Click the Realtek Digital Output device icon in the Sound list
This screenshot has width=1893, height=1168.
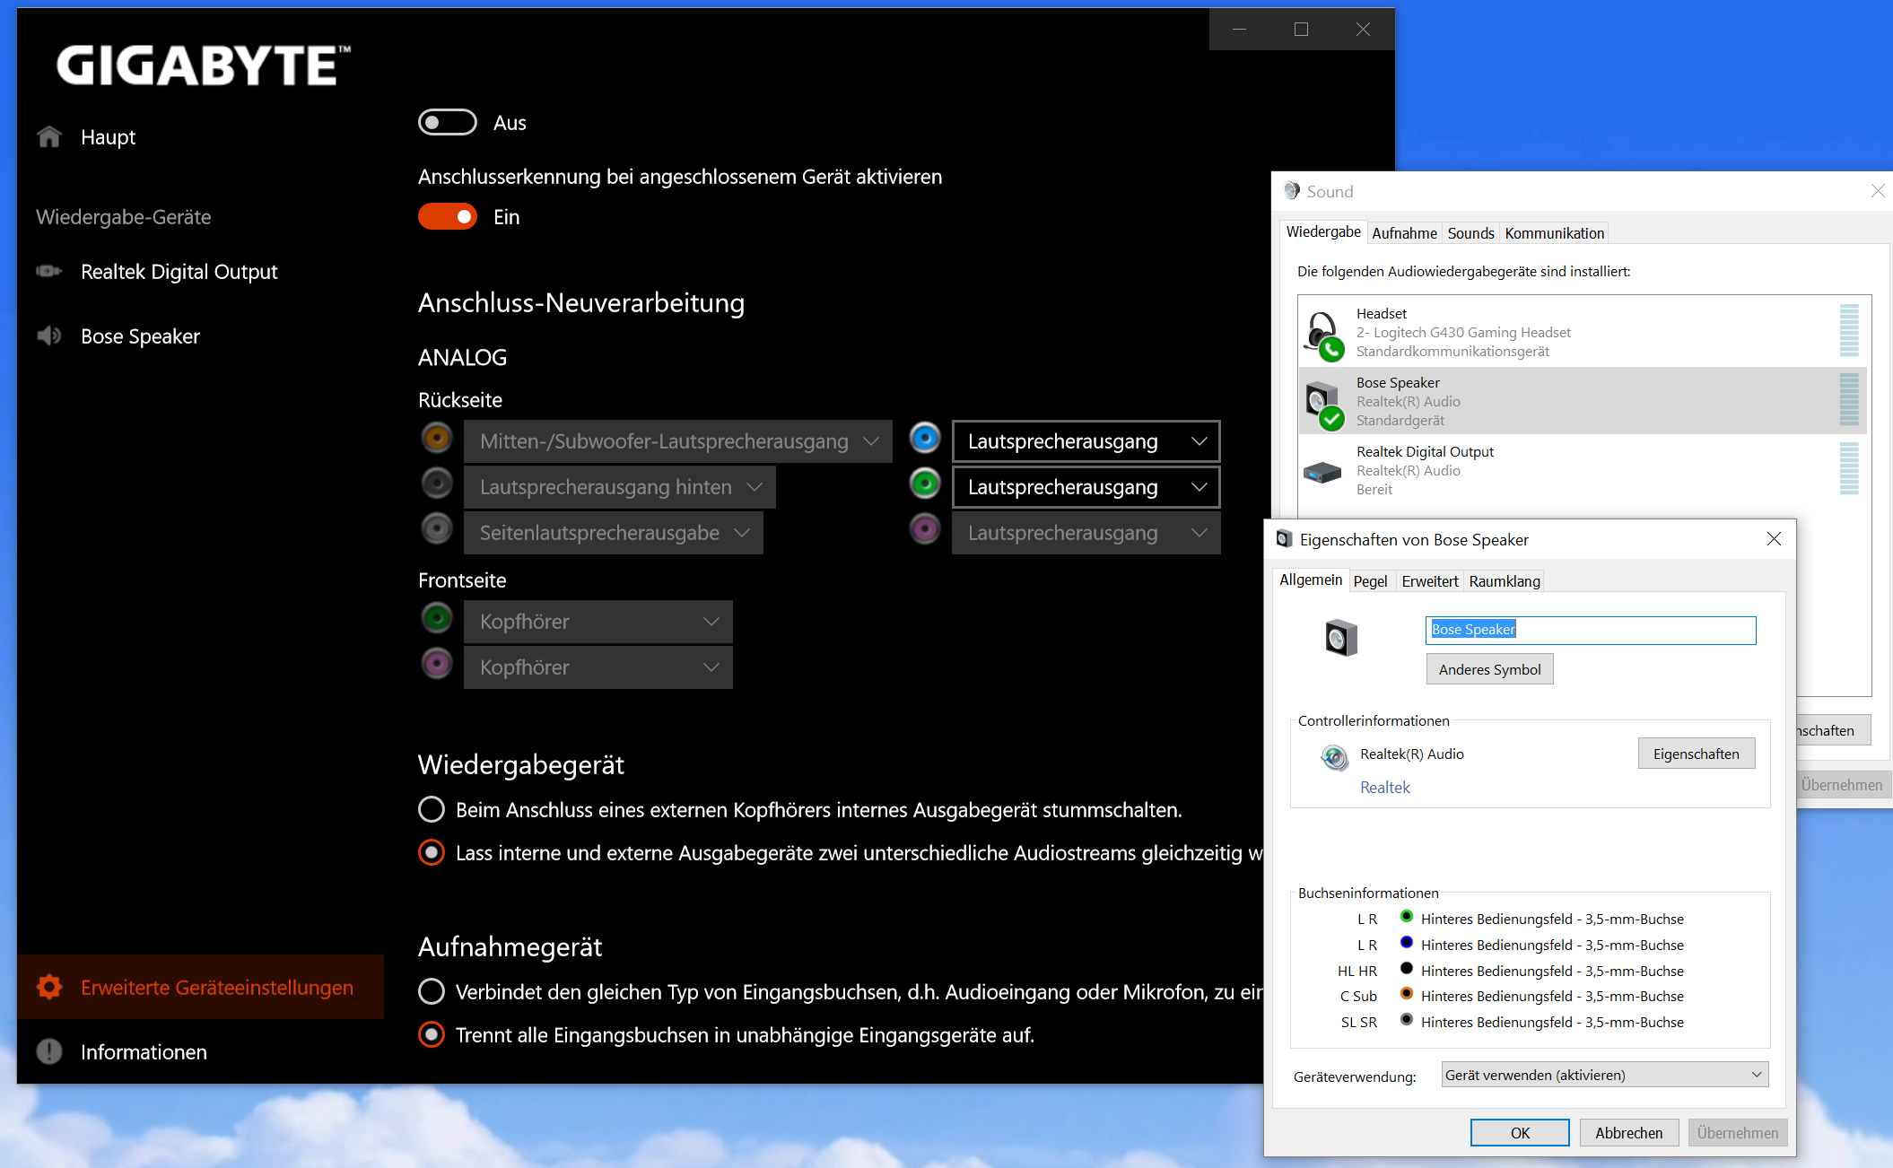pos(1322,471)
